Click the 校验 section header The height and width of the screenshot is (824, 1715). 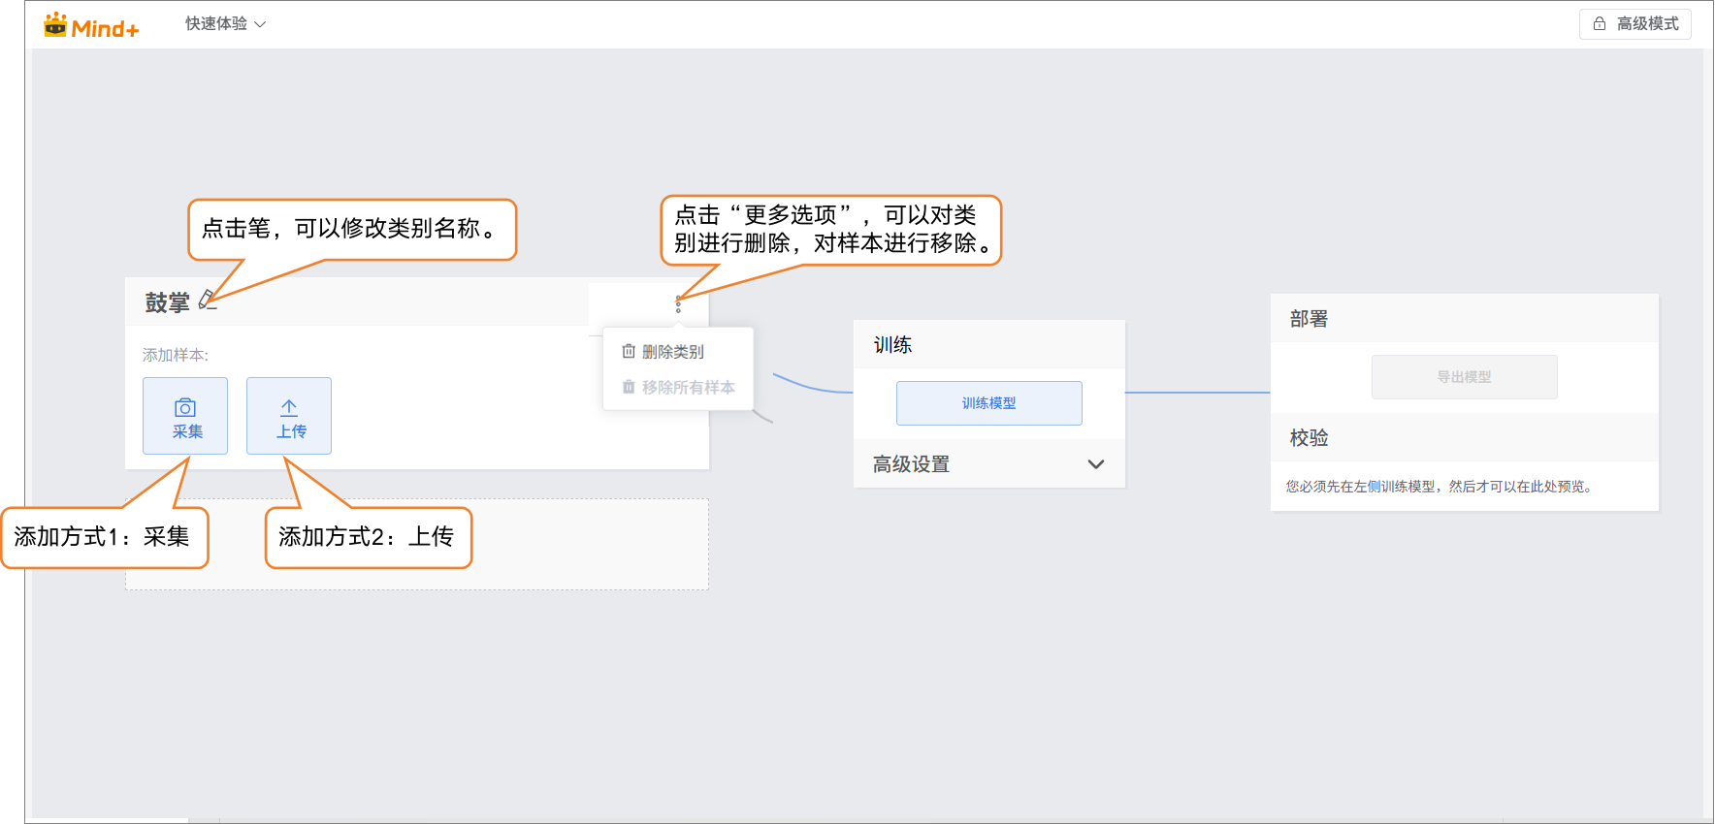click(1309, 438)
